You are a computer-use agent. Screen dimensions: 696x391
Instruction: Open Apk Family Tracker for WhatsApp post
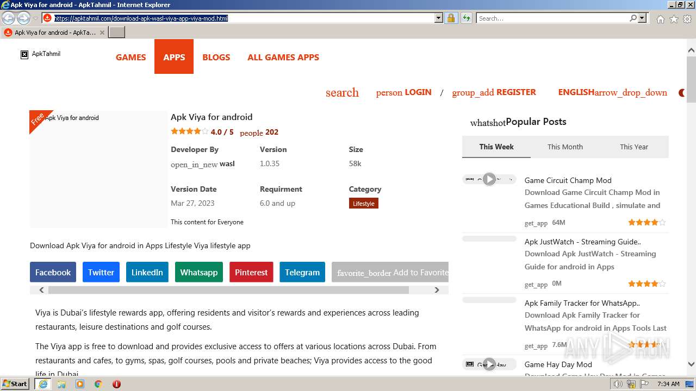pos(582,303)
